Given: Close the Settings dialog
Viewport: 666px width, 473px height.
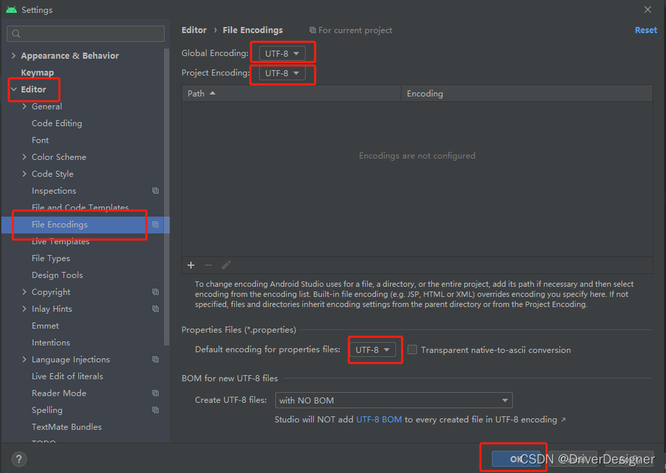Looking at the screenshot, I should click(647, 9).
